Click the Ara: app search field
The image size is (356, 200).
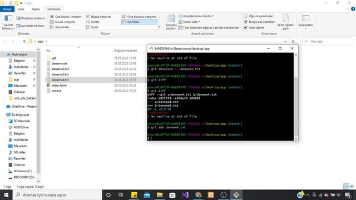tap(327, 42)
